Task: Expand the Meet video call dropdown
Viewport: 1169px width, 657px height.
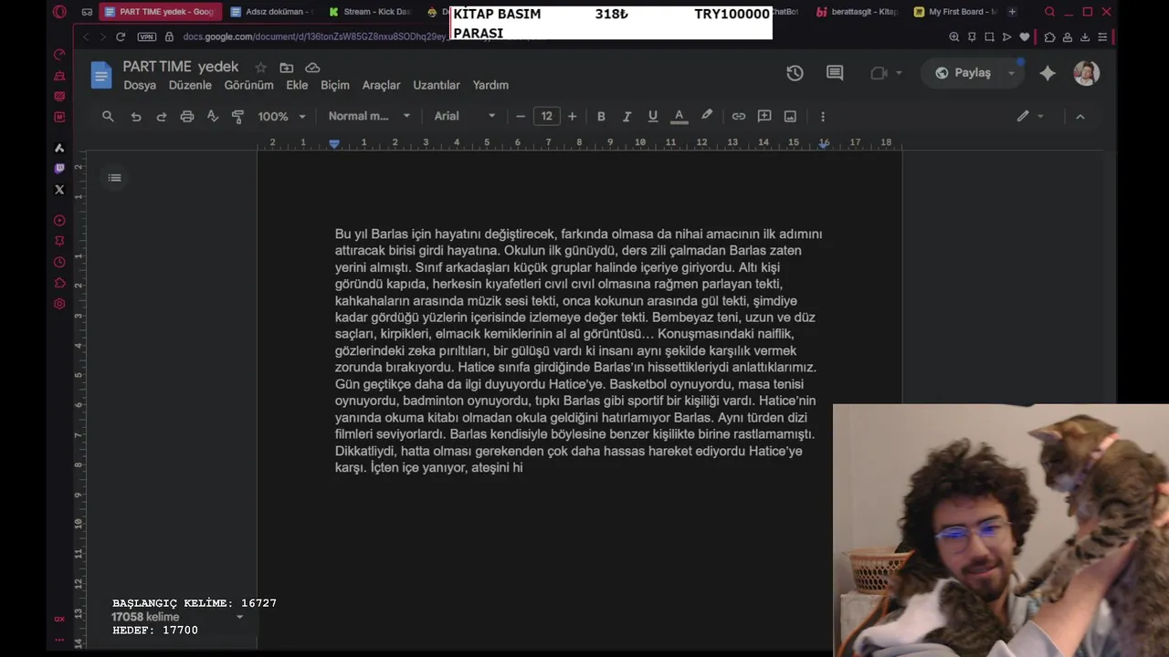Action: (x=899, y=73)
